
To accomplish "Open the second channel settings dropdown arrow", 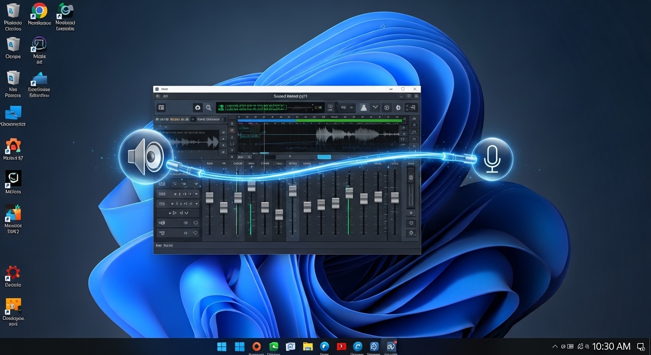I will (x=196, y=194).
